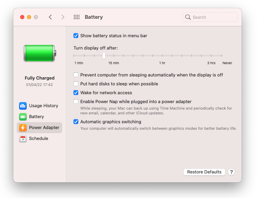Viewport: 257px width, 198px height.
Task: Enable Power Nap while plugged in
Action: coord(76,101)
